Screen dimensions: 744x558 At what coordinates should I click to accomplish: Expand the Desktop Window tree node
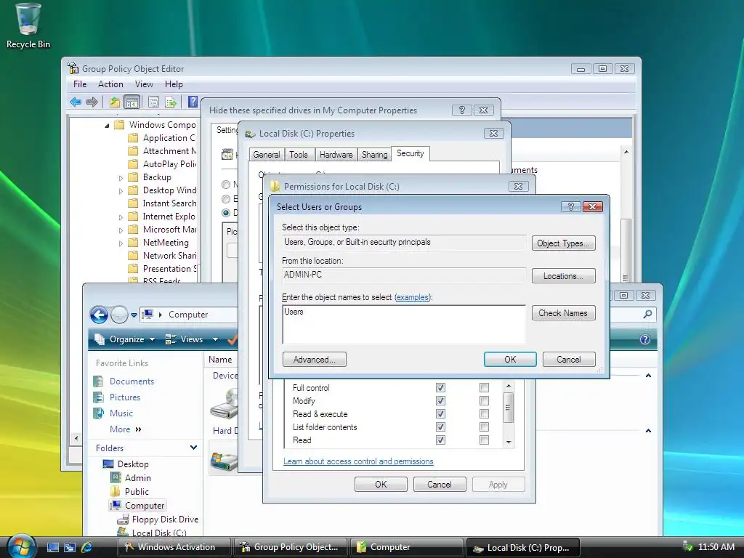121,191
